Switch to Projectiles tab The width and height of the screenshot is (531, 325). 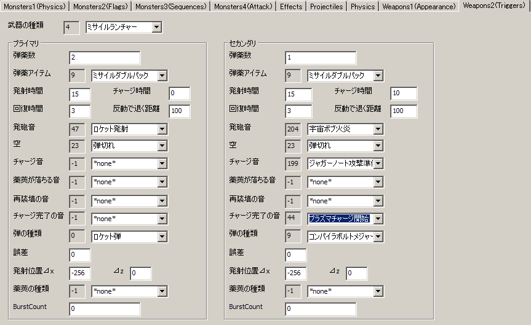327,6
